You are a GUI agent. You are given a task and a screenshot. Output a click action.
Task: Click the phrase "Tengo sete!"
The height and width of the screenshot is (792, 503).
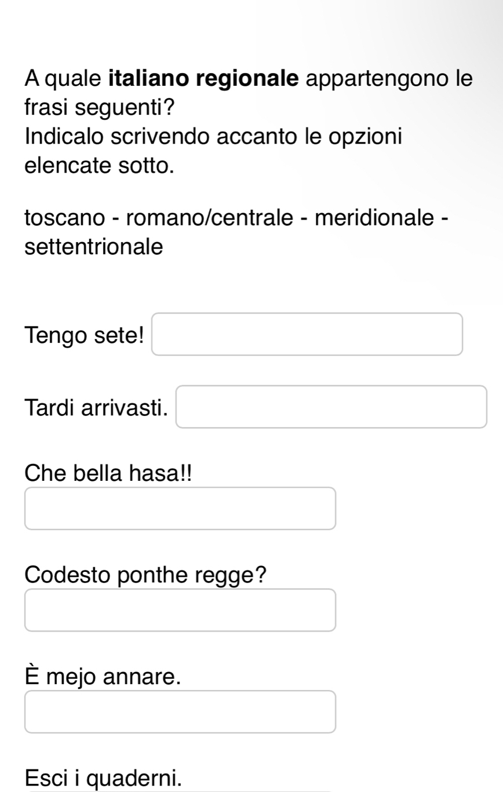pyautogui.click(x=85, y=335)
